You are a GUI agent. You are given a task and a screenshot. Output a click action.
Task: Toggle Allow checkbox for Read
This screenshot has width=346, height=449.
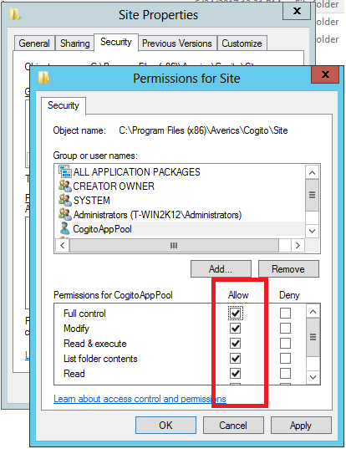click(x=235, y=374)
